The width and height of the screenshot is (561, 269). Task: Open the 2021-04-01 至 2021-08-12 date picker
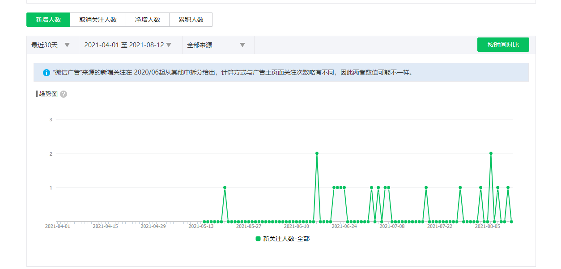point(127,45)
